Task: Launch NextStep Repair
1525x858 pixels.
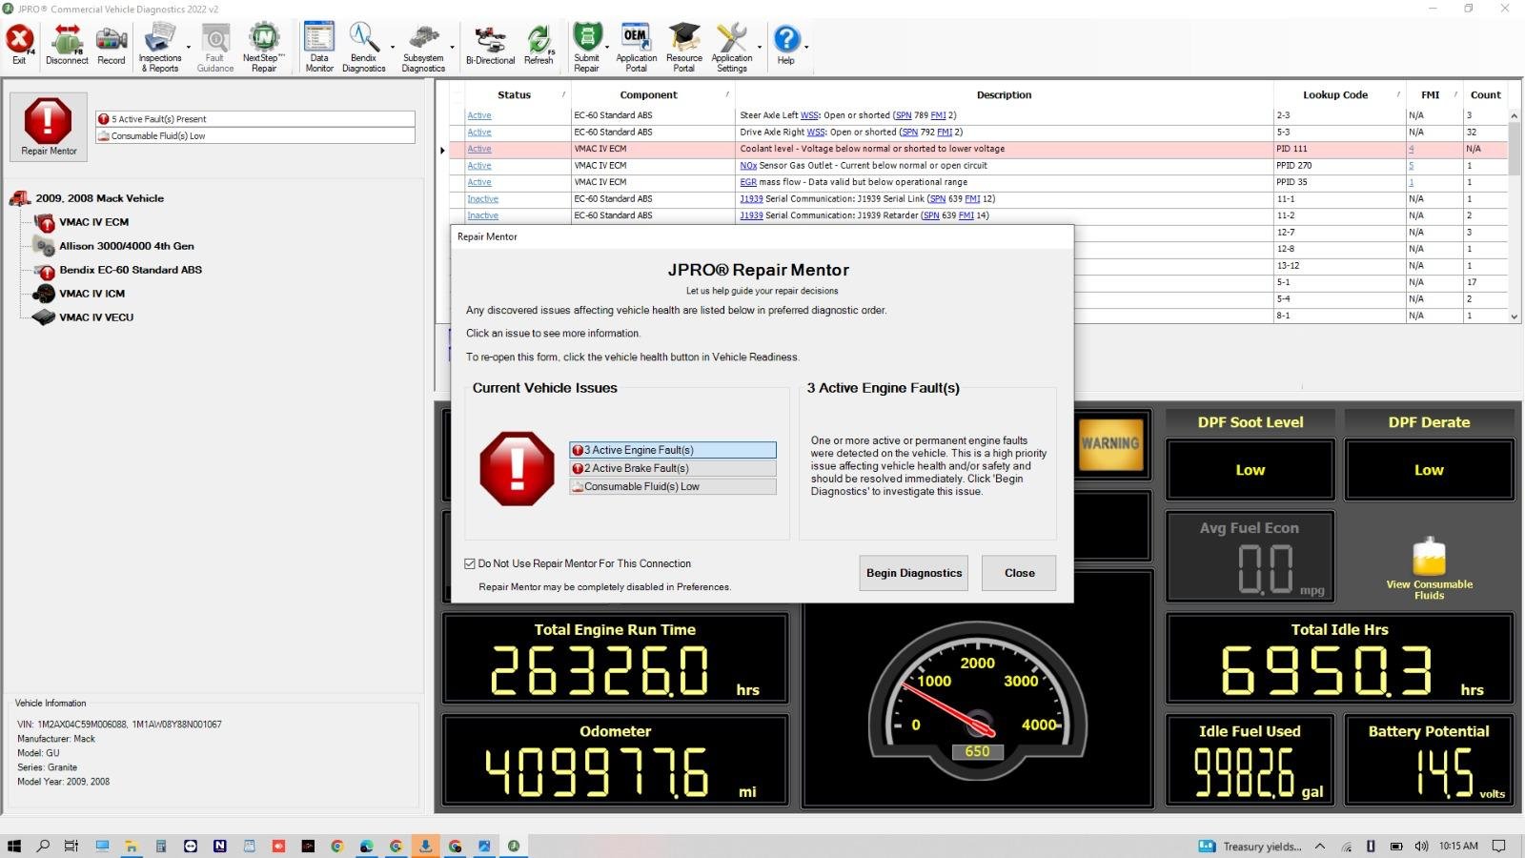Action: (x=263, y=48)
